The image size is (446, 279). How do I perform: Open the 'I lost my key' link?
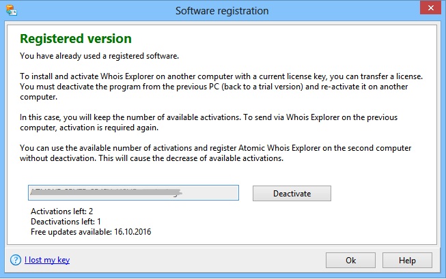click(x=47, y=260)
